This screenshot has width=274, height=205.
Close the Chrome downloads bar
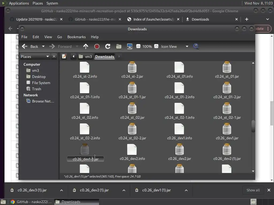click(x=269, y=190)
